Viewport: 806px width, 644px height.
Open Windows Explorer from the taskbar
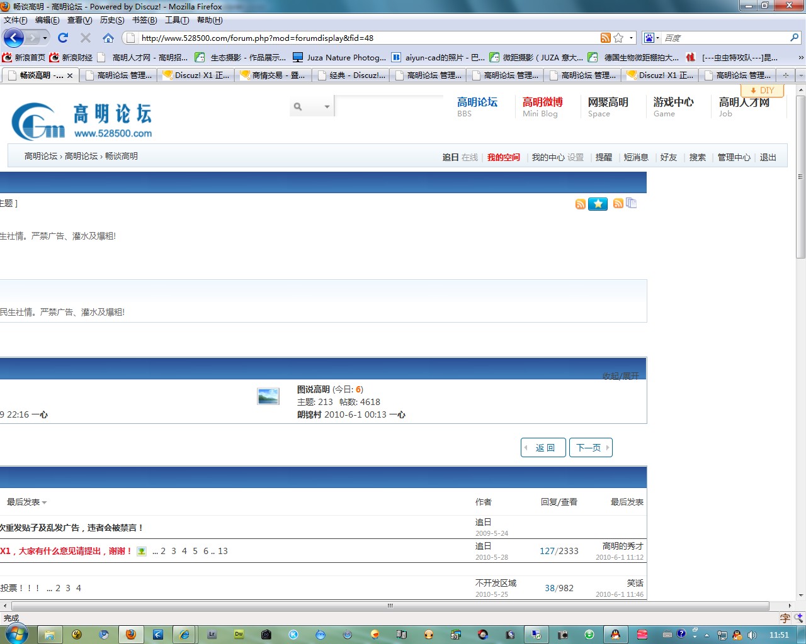click(x=49, y=635)
